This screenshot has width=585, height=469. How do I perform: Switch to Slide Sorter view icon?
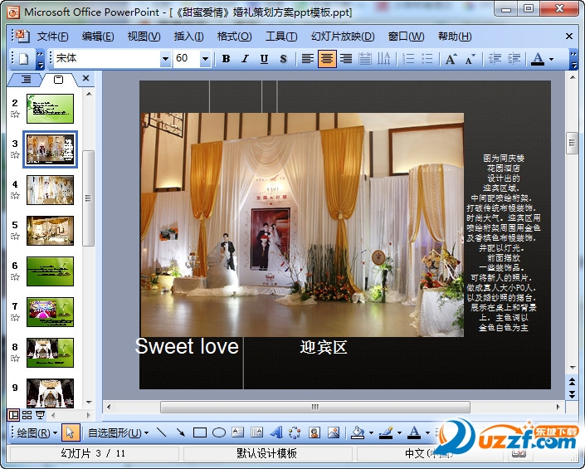pos(27,415)
